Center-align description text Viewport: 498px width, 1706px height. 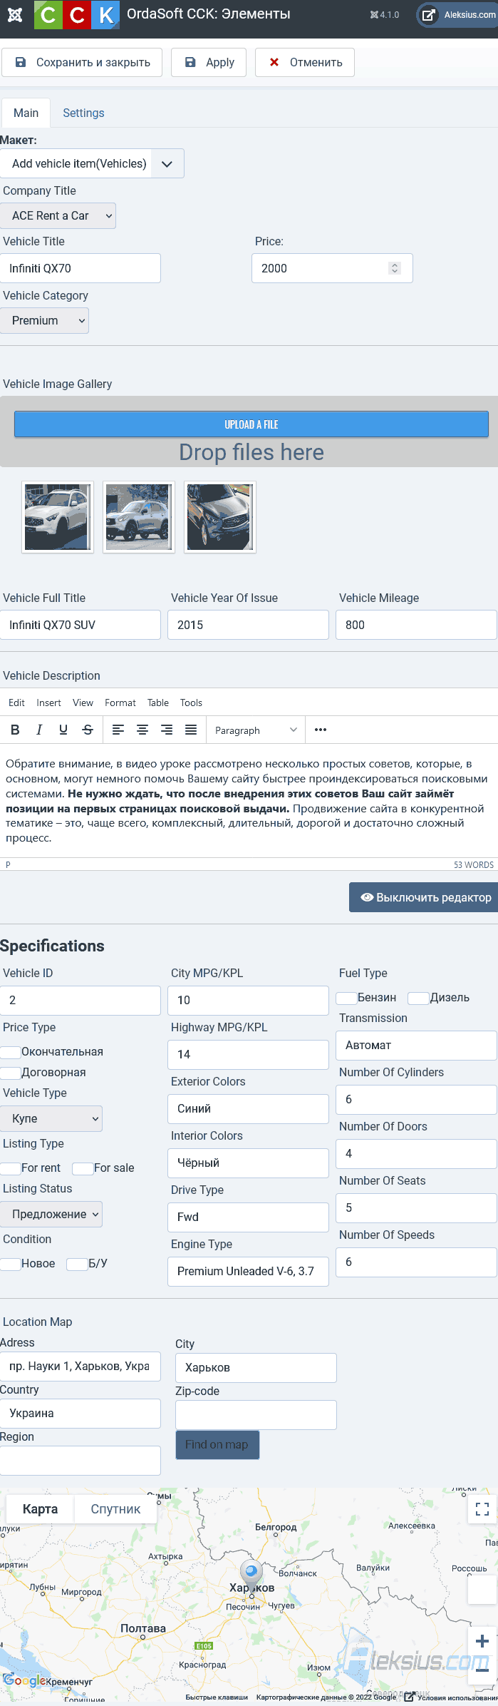point(142,730)
